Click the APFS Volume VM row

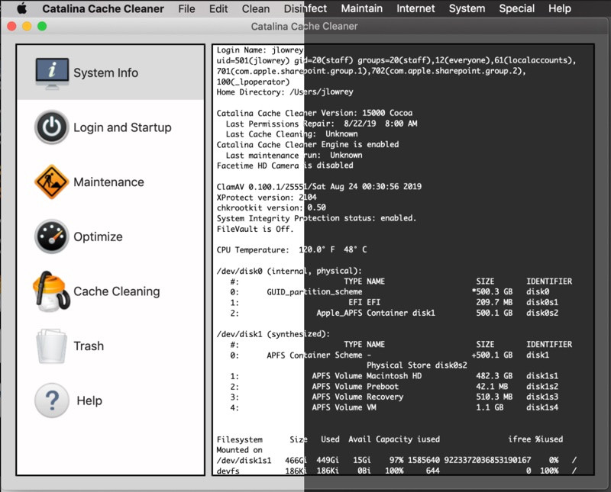pyautogui.click(x=395, y=407)
